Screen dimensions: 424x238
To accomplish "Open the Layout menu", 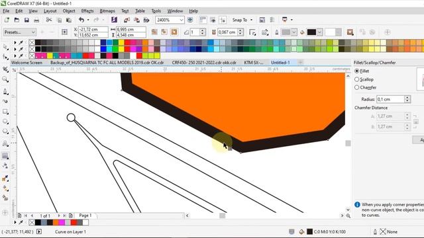I will tap(50, 11).
